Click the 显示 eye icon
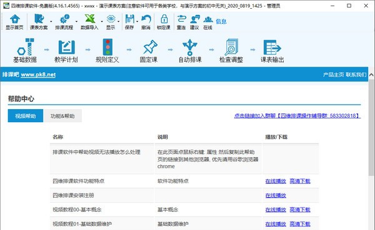 pos(111,19)
